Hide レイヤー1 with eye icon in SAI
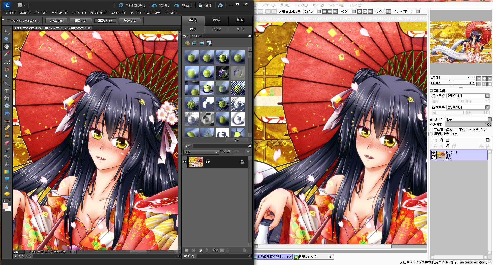 (x=434, y=153)
